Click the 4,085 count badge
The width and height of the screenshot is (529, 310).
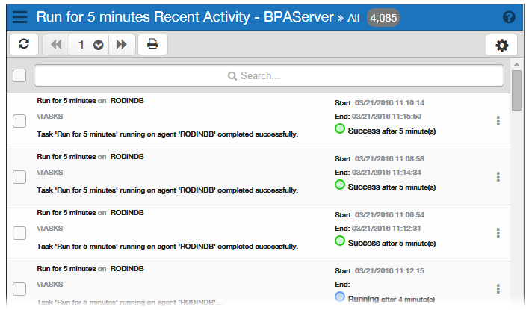(383, 17)
